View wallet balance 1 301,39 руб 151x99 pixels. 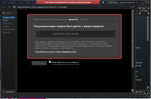(x=113, y=2)
